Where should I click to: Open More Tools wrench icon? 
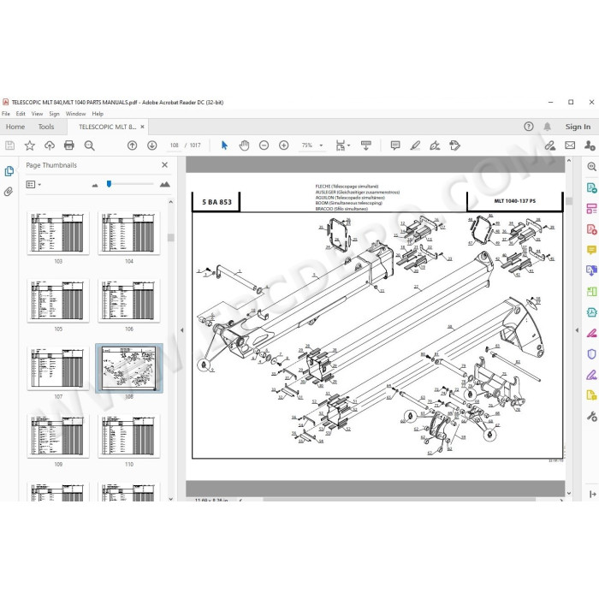tap(591, 417)
